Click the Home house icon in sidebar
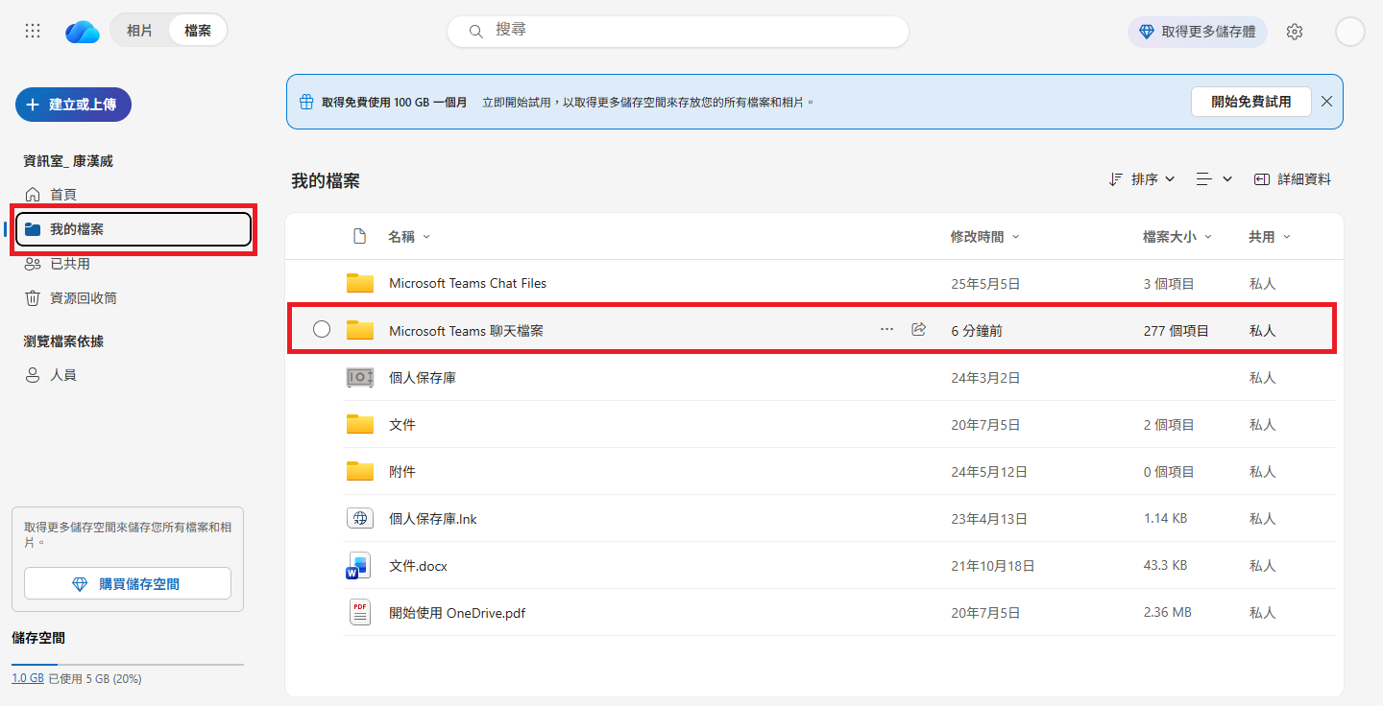 tap(33, 194)
